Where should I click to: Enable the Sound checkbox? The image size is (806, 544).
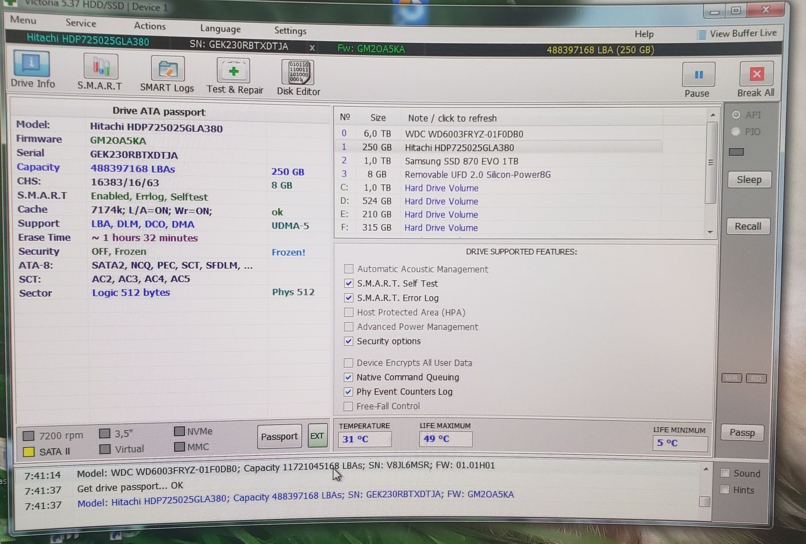tap(725, 473)
